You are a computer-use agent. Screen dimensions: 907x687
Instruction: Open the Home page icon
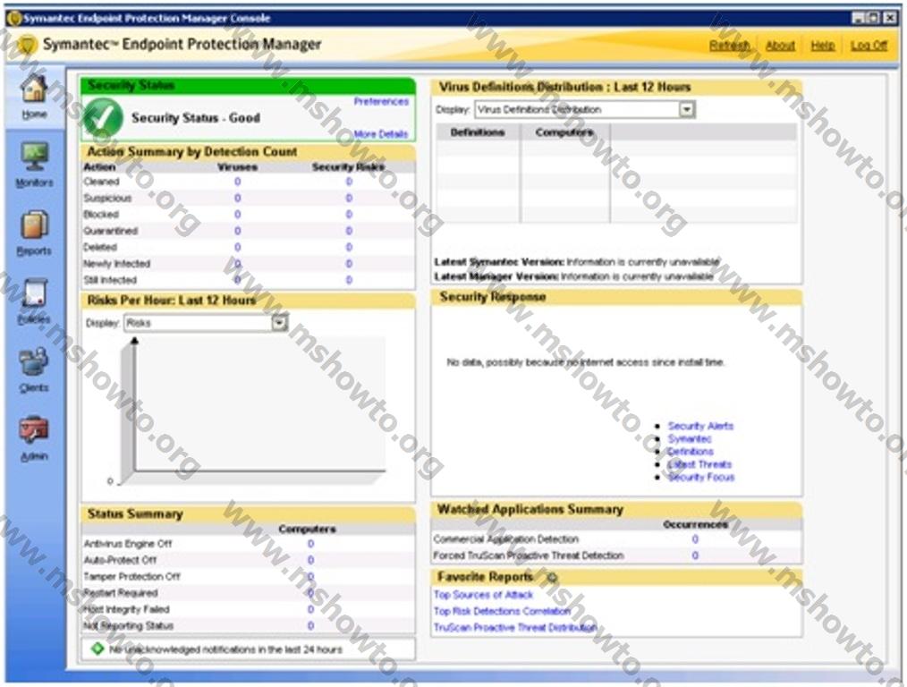34,90
